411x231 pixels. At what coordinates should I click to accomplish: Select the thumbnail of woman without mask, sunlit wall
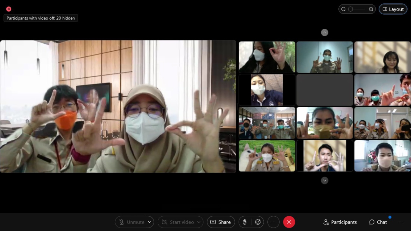pos(382,57)
